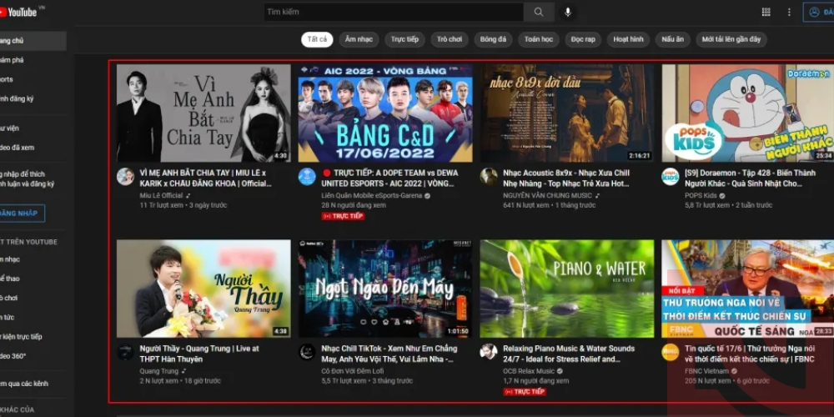Open A DOPE TEAM vs DEWA title
This screenshot has width=834, height=417.
(x=389, y=178)
